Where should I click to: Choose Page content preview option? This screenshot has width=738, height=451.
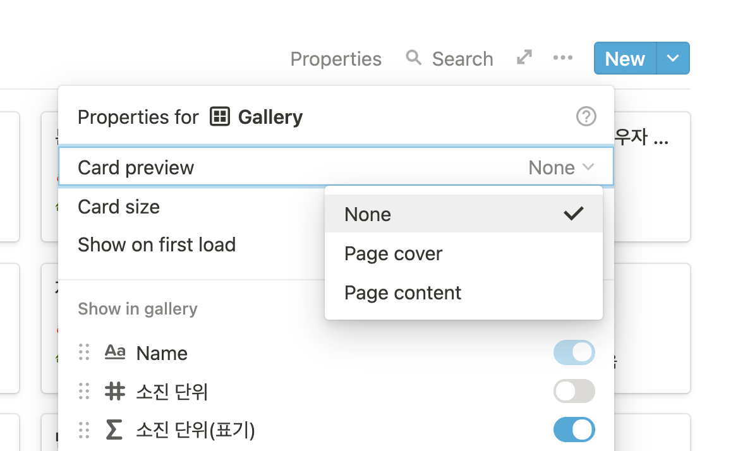(402, 293)
